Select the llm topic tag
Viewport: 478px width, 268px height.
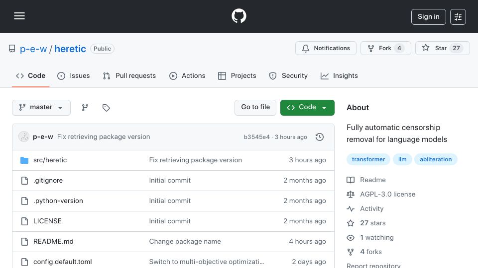[x=402, y=159]
